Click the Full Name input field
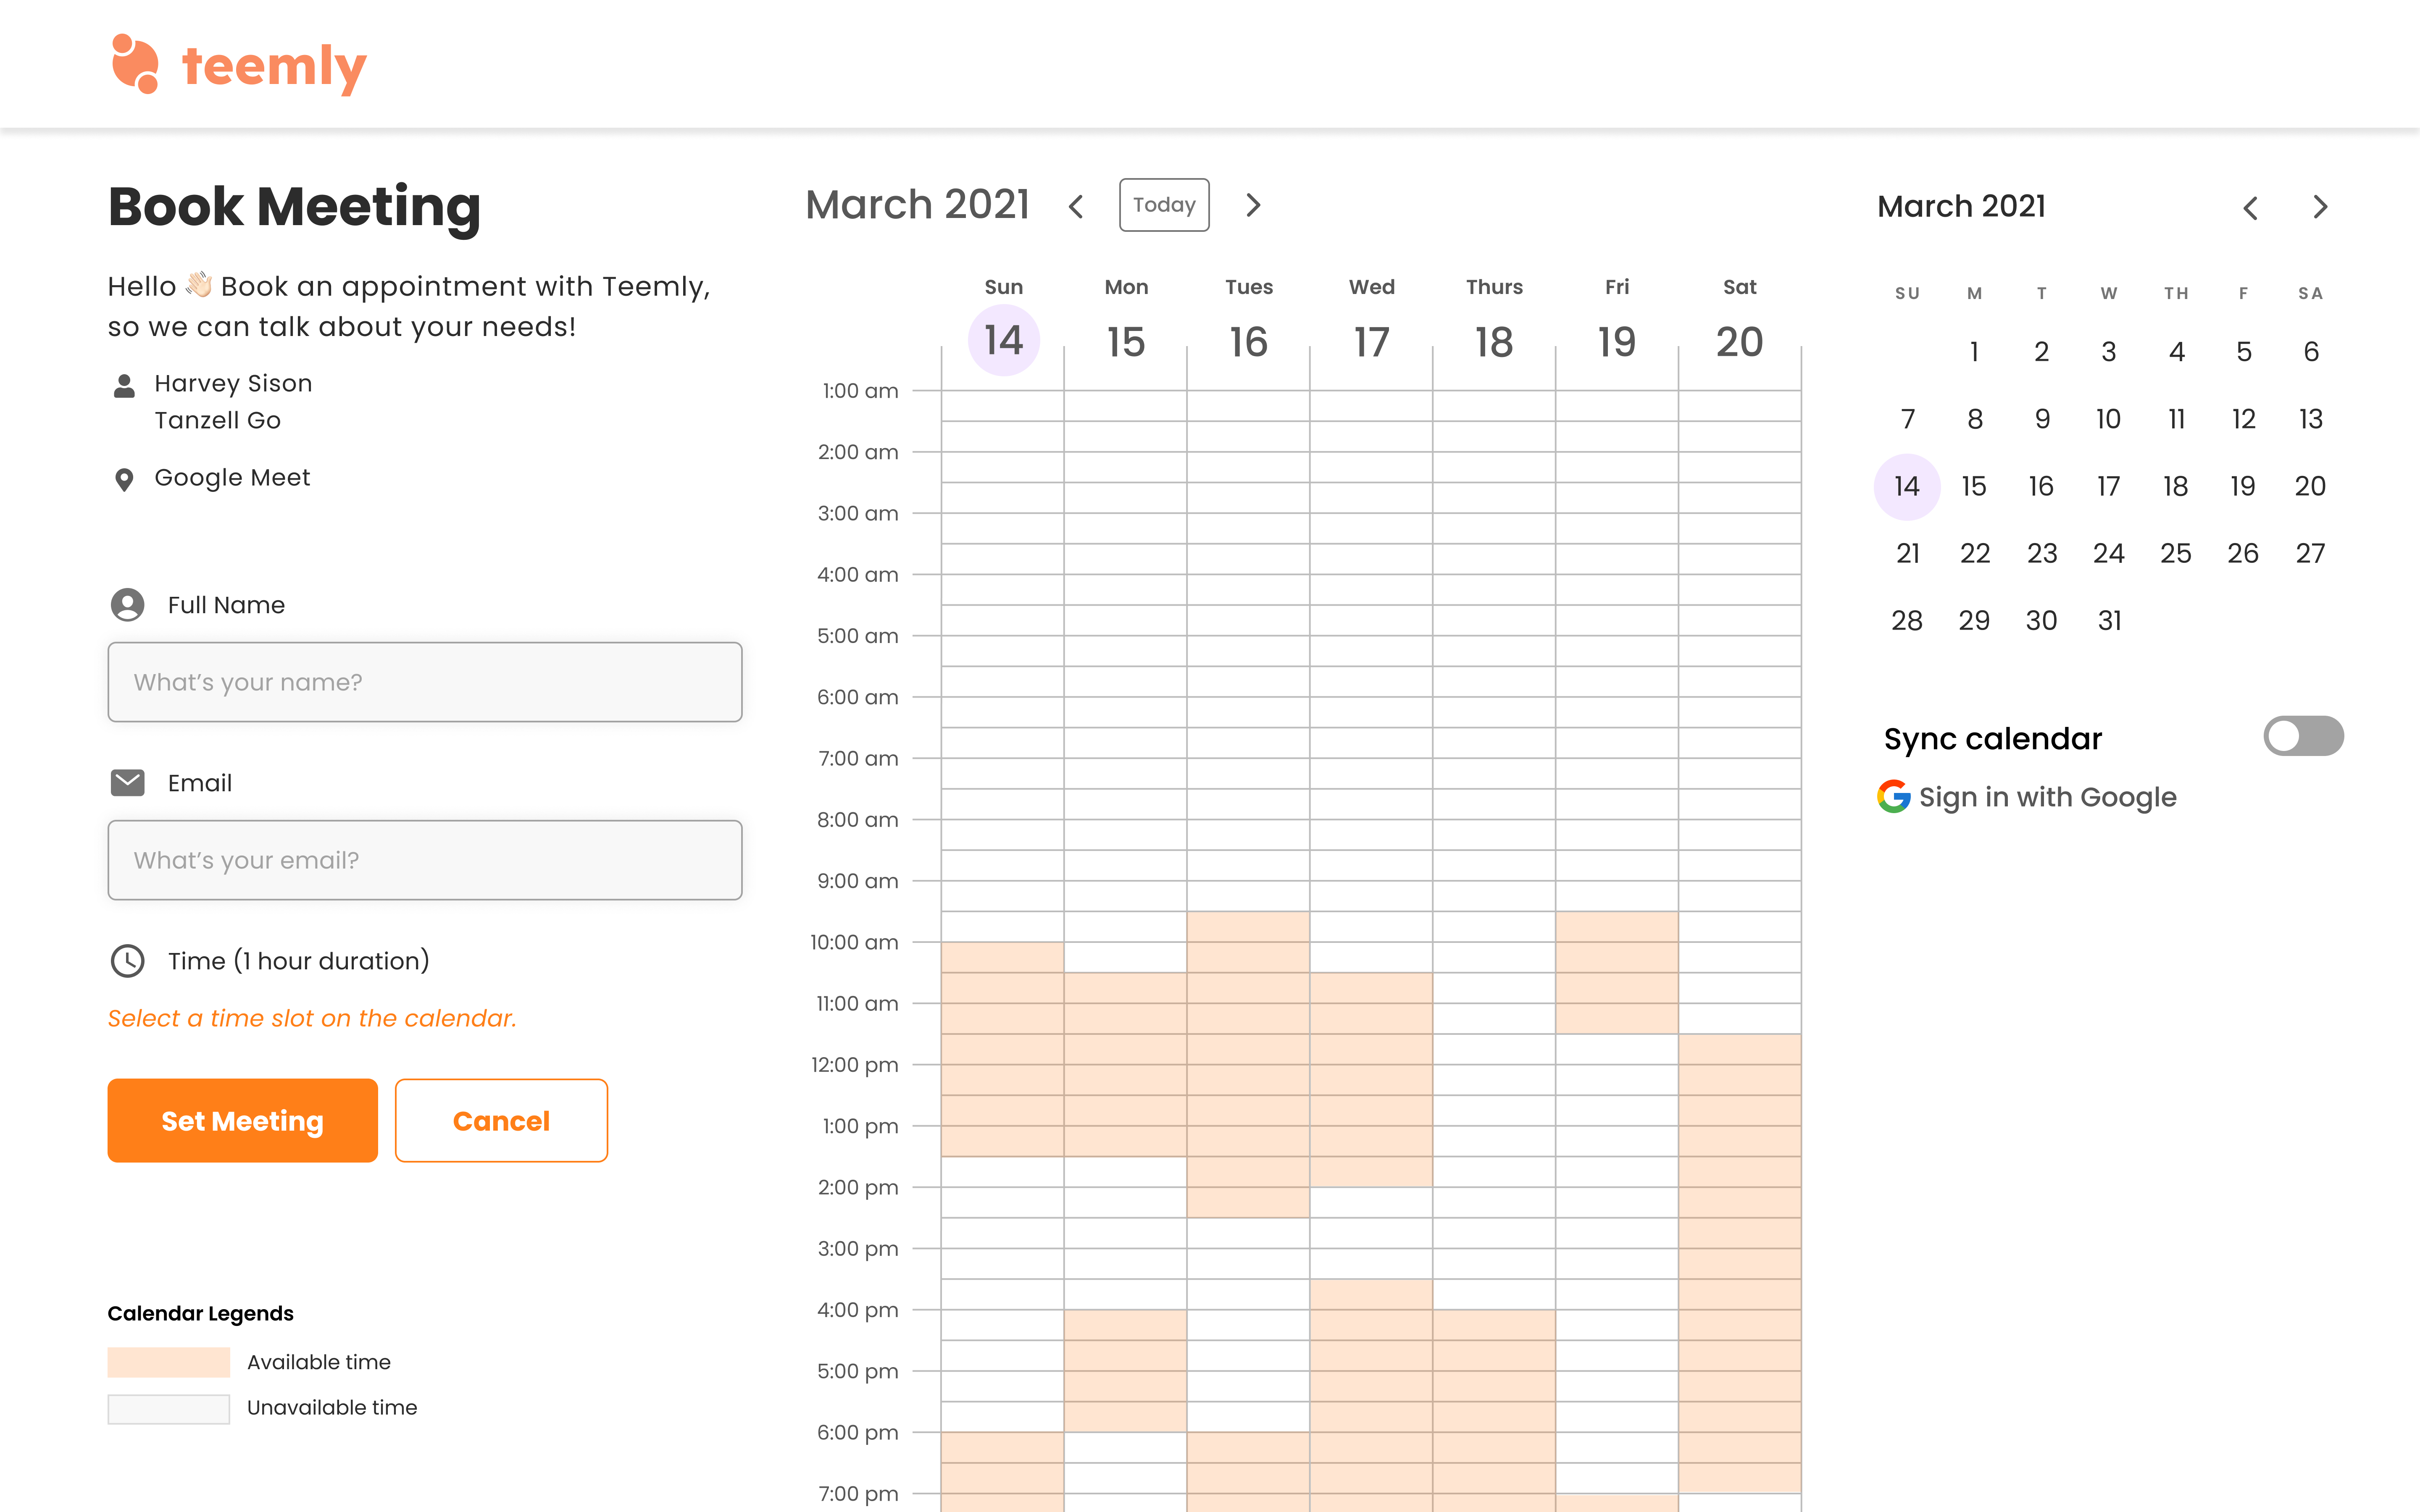2420x1512 pixels. click(x=425, y=682)
